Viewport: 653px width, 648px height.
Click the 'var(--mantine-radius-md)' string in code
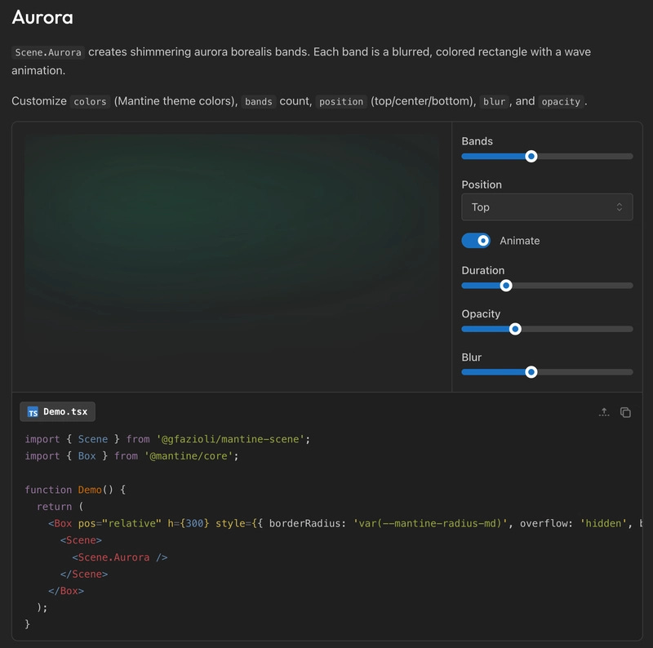pyautogui.click(x=431, y=523)
